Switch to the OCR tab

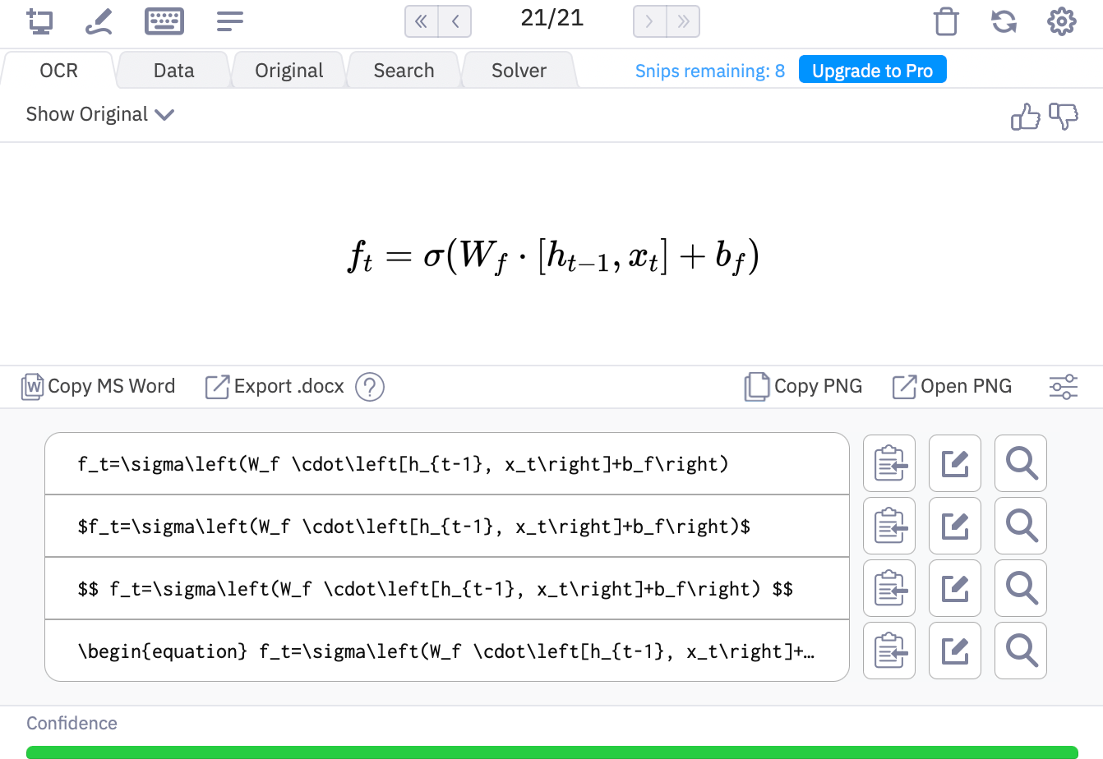(x=58, y=71)
